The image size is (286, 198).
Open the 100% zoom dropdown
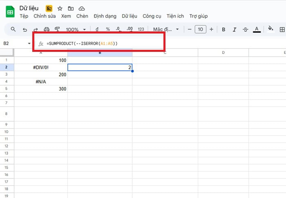tap(76, 29)
